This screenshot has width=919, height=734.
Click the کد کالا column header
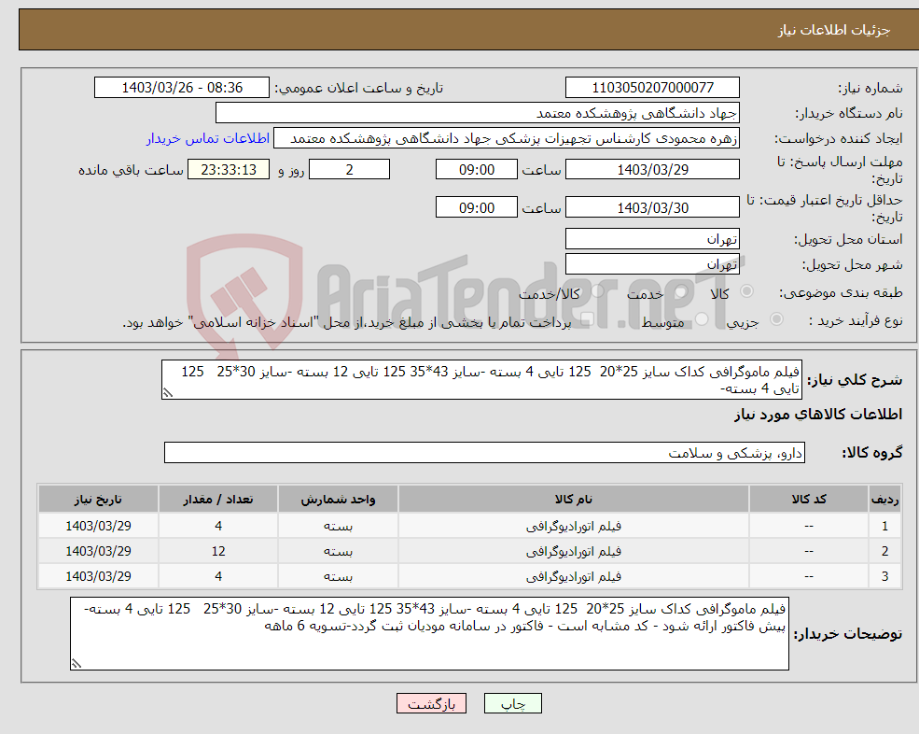pyautogui.click(x=809, y=500)
